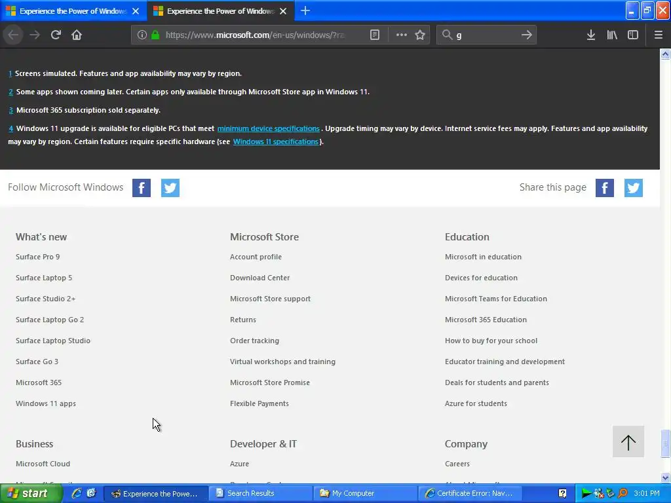Viewport: 671px width, 503px height.
Task: Click footnote 1 reference link
Action: 10,73
